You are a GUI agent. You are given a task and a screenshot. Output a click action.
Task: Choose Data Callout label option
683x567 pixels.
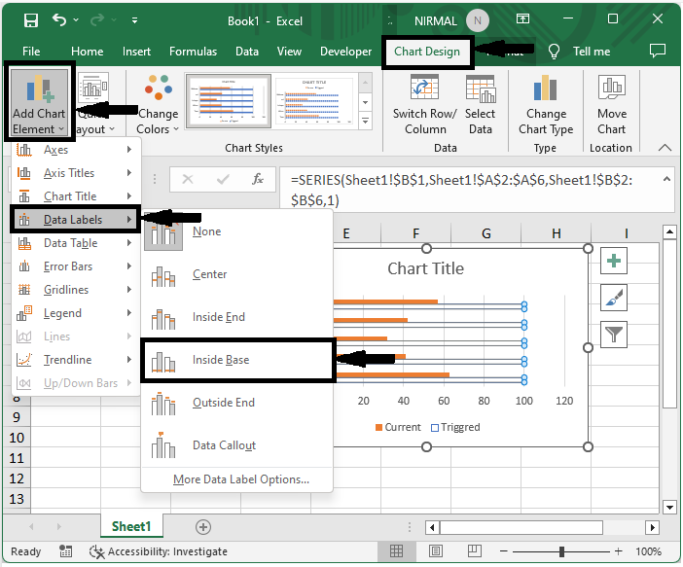(x=237, y=445)
